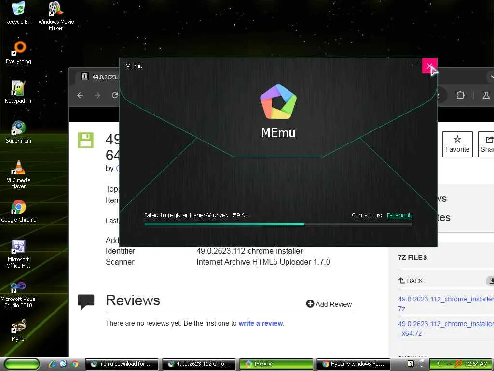
Task: Select the Internet Archive HTML5 Uploader text
Action: (x=263, y=262)
